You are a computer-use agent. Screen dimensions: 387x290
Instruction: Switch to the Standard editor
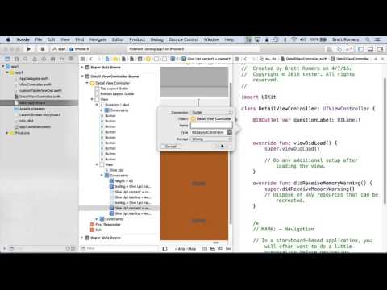point(329,49)
